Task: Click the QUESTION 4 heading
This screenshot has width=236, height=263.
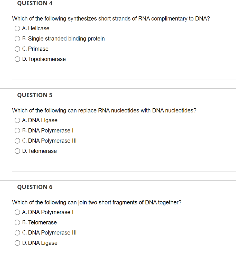Action: (35, 3)
